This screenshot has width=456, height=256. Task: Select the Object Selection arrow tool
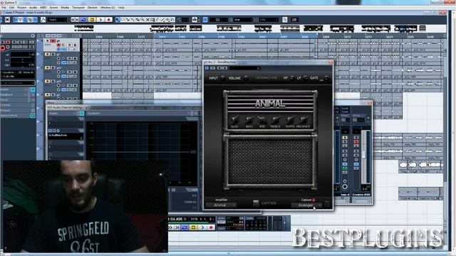pos(118,20)
